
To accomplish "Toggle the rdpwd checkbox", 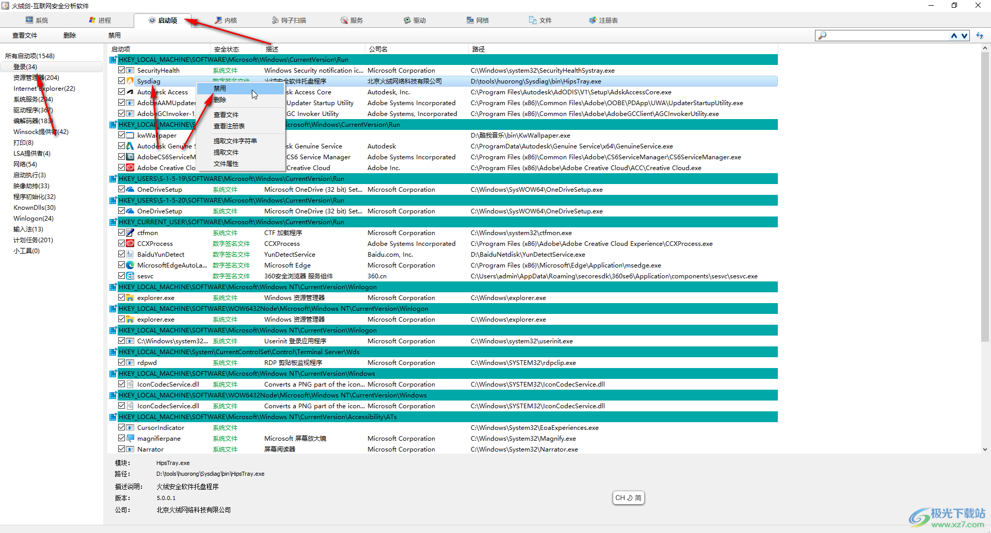I will click(x=121, y=362).
